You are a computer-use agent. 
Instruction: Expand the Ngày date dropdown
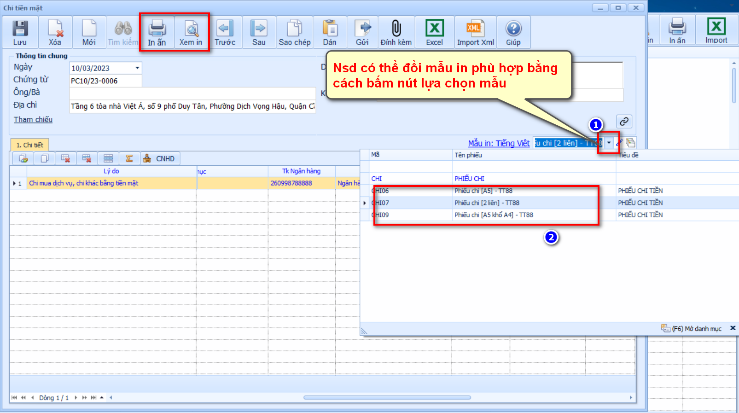pyautogui.click(x=137, y=68)
